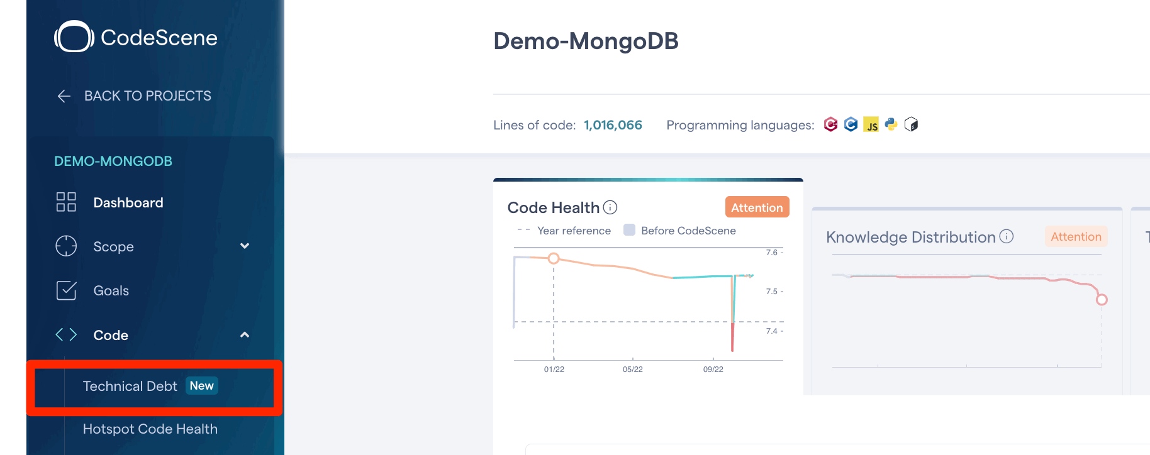Go back to projects link

coord(148,96)
